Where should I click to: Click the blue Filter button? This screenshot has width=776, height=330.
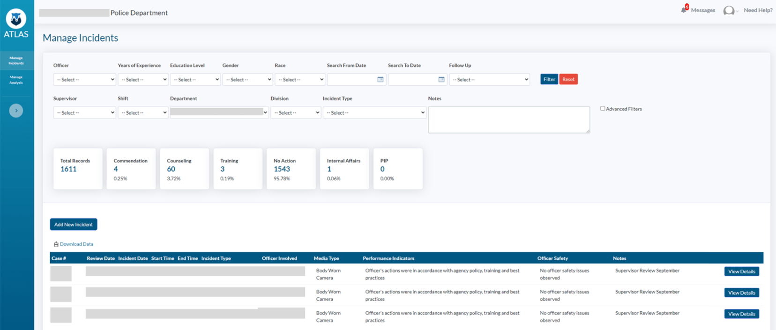(x=549, y=79)
